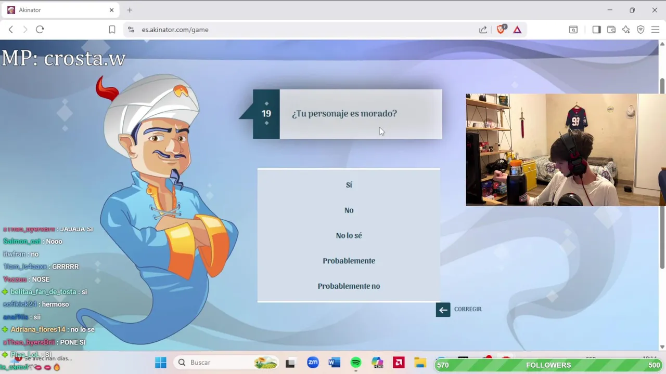Open Brave Rewards triangle icon
Image resolution: width=666 pixels, height=374 pixels.
click(x=517, y=30)
